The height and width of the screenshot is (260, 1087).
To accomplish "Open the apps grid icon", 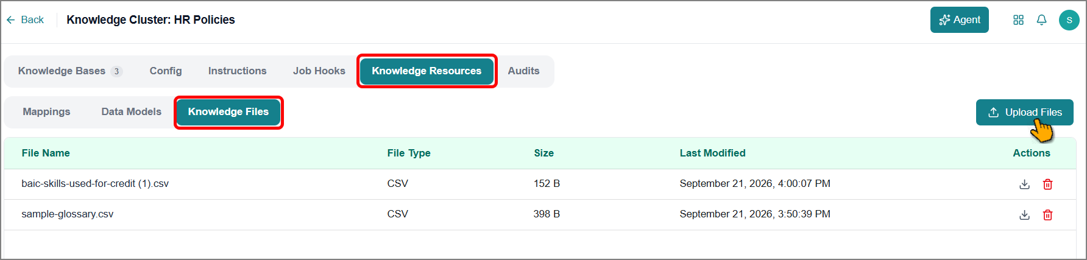I will click(x=1018, y=20).
